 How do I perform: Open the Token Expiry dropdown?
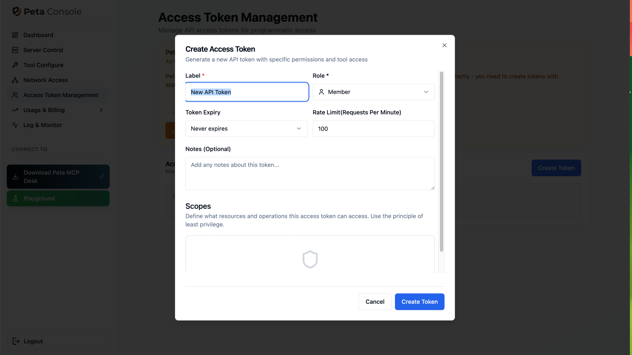click(x=246, y=128)
